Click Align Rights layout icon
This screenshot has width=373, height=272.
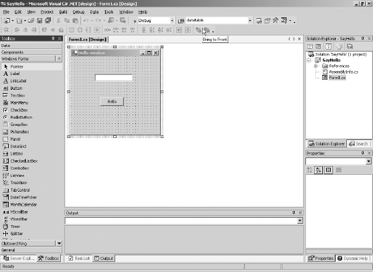tap(34, 30)
